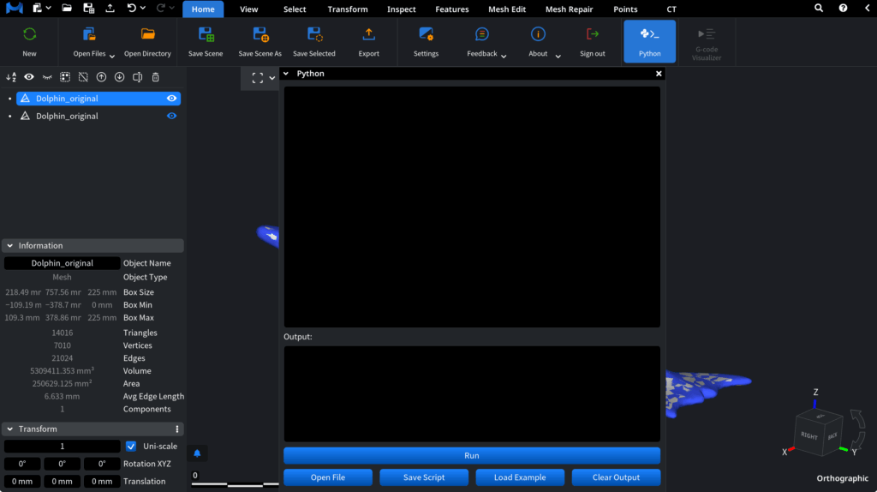Click the search magnifier icon
The height and width of the screenshot is (492, 877).
click(819, 9)
